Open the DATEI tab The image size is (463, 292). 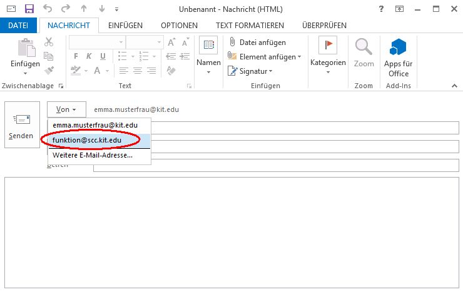coord(18,26)
